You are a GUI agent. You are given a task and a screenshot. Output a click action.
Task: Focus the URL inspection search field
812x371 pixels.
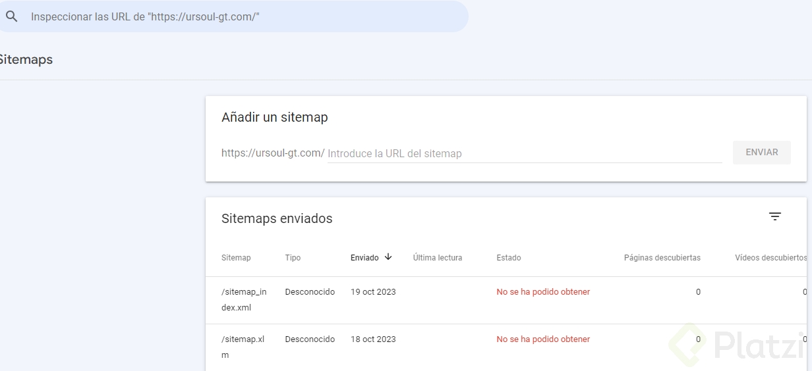[244, 17]
